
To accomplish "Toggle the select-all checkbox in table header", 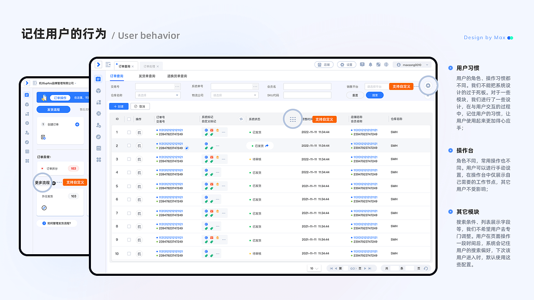I will [129, 119].
